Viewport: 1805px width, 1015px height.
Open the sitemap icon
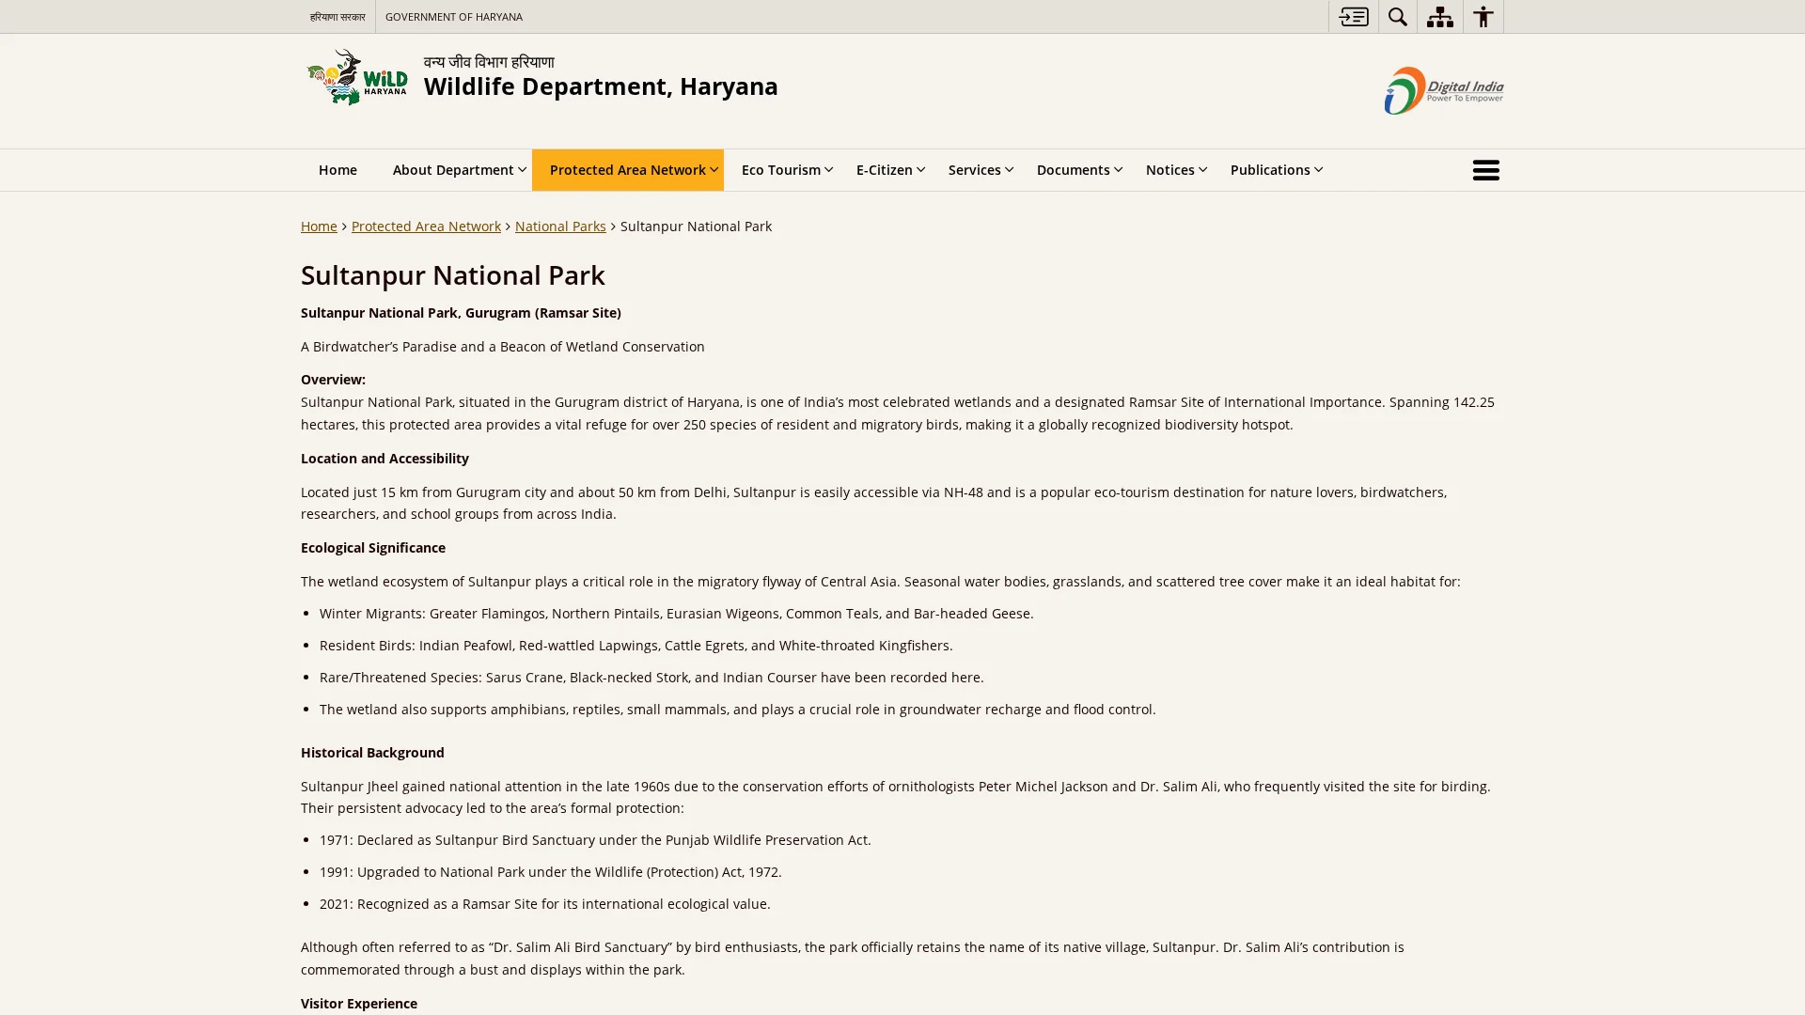click(x=1439, y=16)
